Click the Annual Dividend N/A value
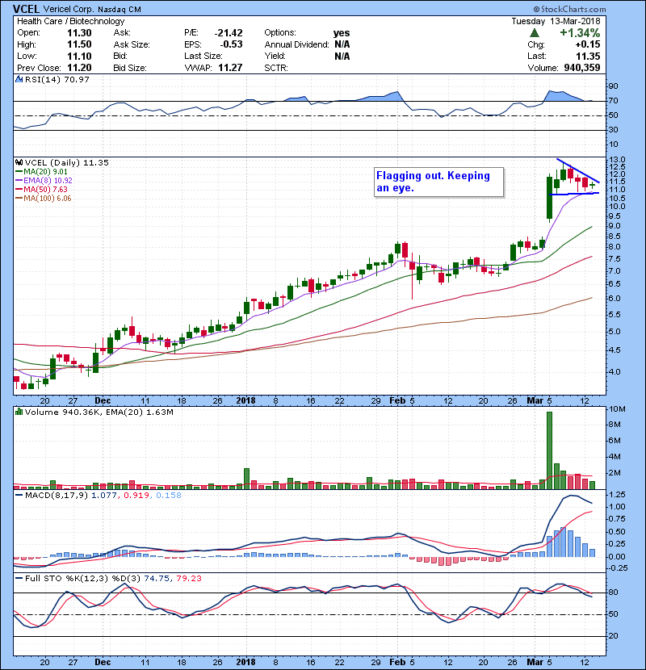Image resolution: width=646 pixels, height=670 pixels. [342, 44]
